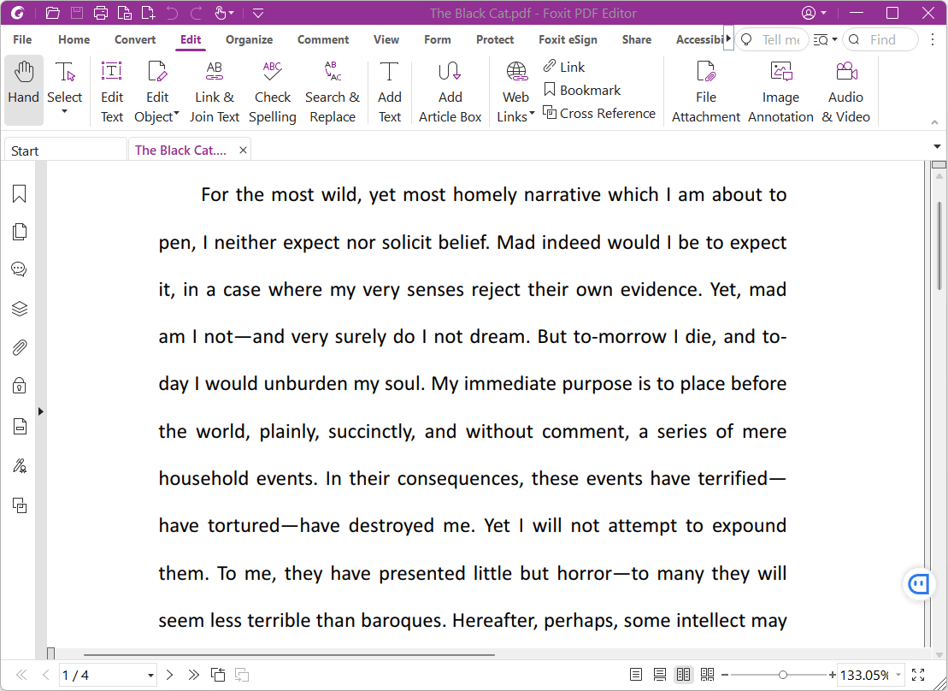948x691 pixels.
Task: Click the Print icon in title bar
Action: click(101, 13)
